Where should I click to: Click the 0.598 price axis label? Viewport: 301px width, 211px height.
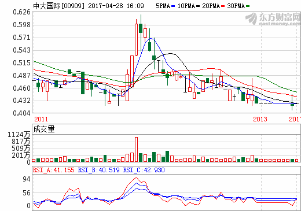[22, 25]
